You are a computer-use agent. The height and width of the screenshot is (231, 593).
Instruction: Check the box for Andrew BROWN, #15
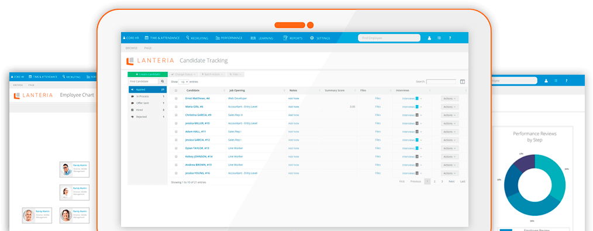[x=176, y=164]
